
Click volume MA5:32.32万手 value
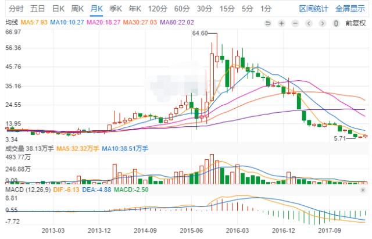(78, 149)
